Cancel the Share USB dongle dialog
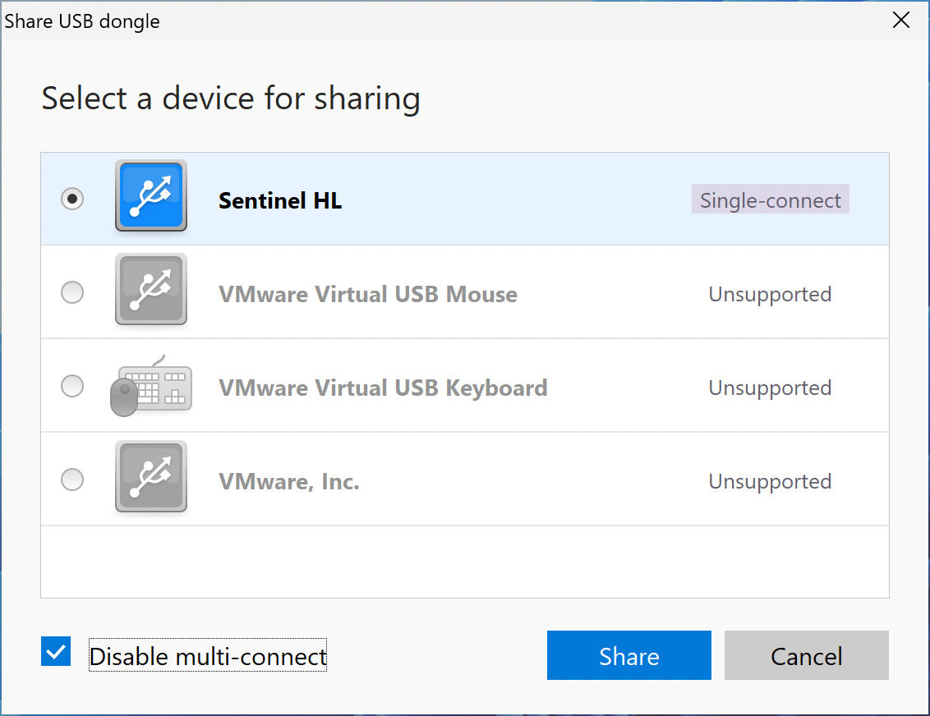Screen dimensions: 930x716 [807, 655]
